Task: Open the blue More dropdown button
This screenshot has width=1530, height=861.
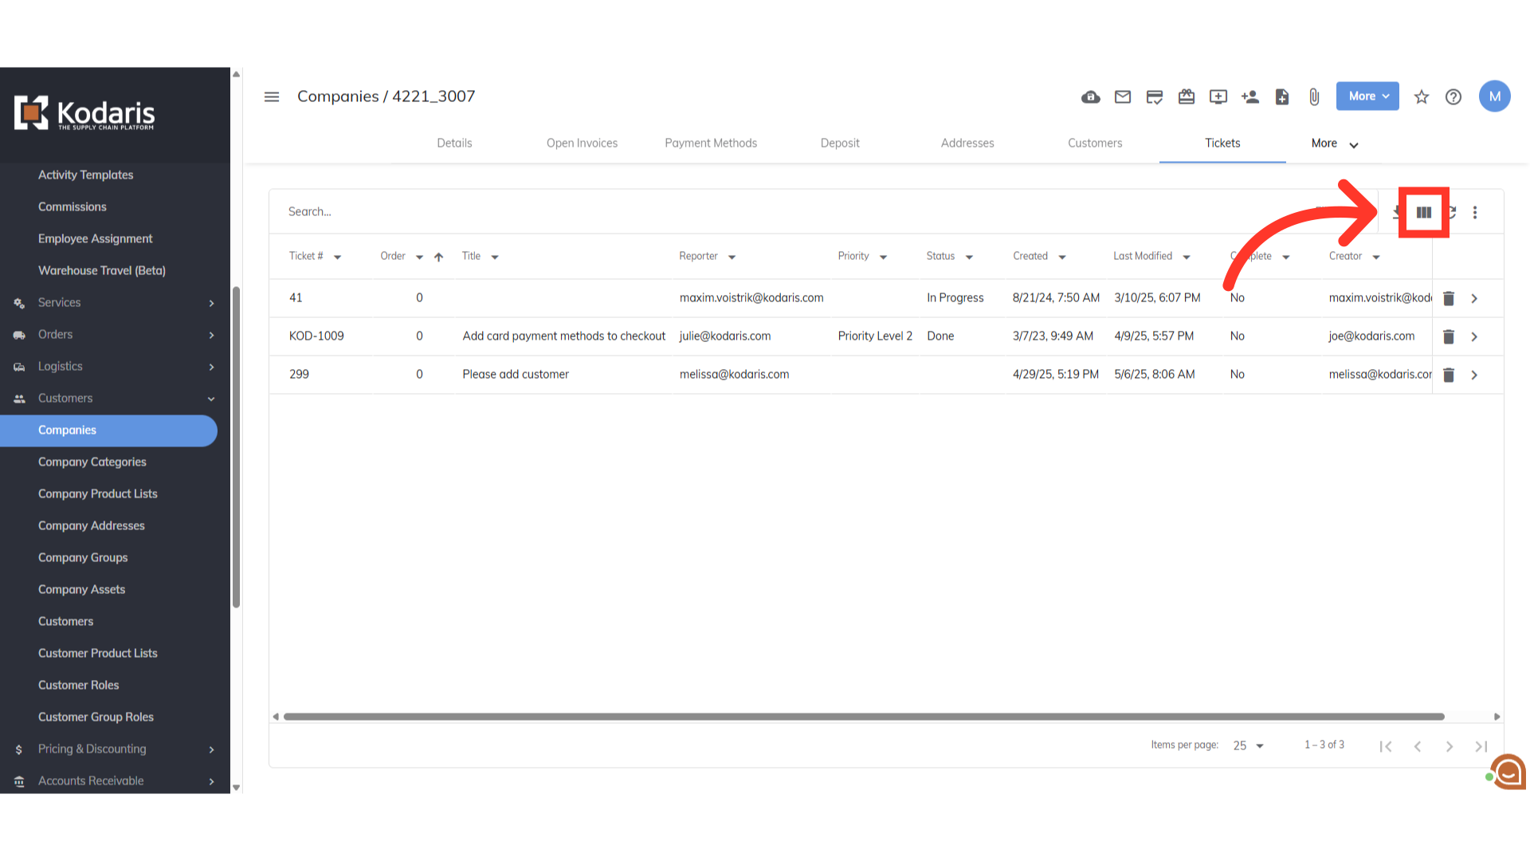Action: (1367, 96)
